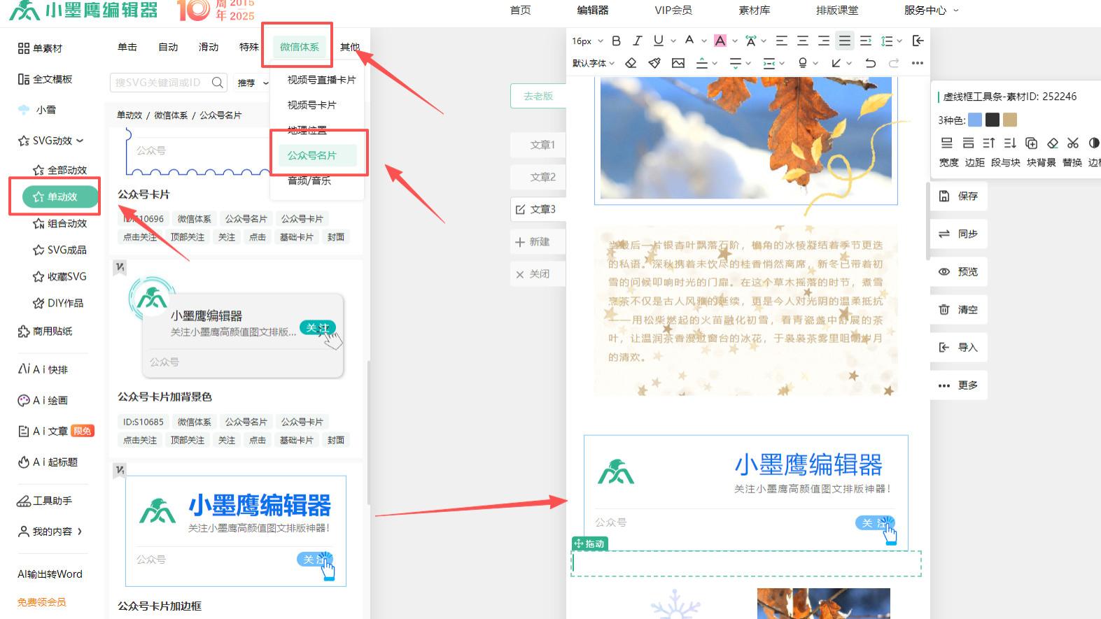This screenshot has height=619, width=1101.
Task: Create new article with 新建 button
Action: pos(538,241)
